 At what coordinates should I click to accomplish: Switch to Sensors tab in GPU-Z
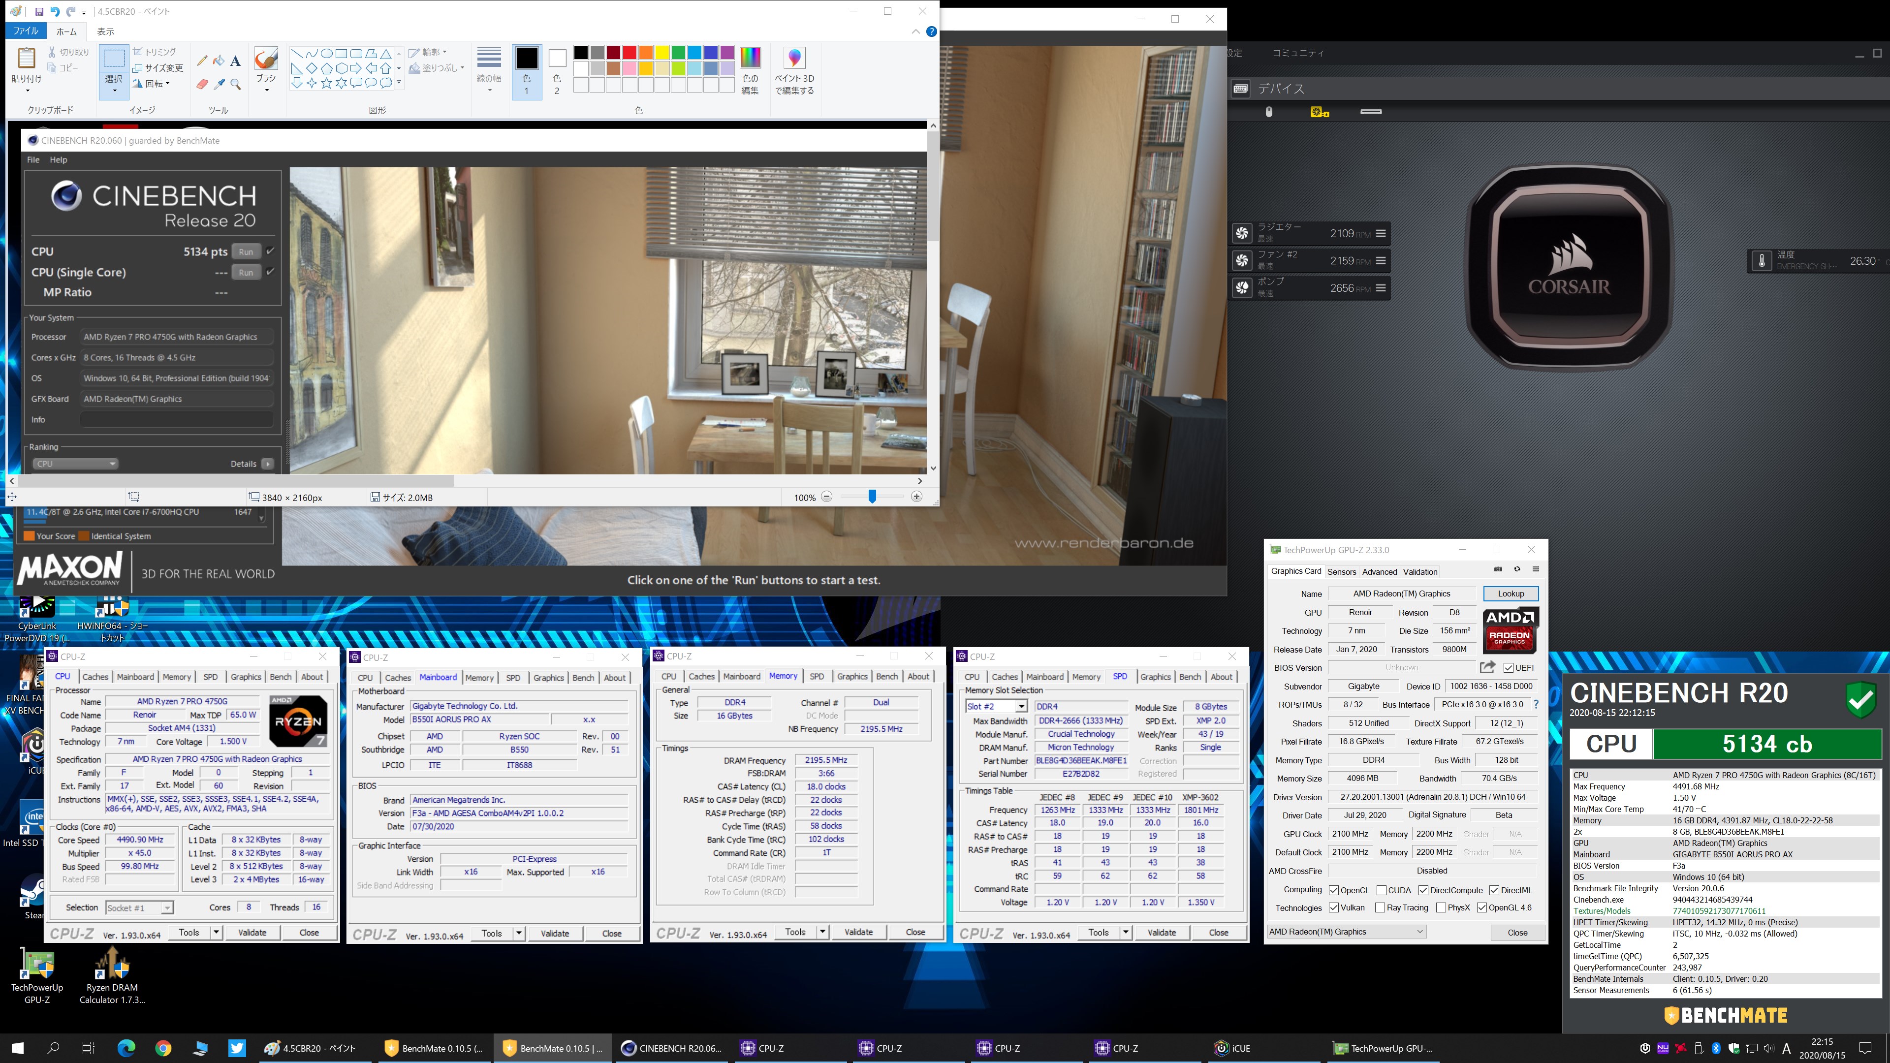[x=1341, y=571]
